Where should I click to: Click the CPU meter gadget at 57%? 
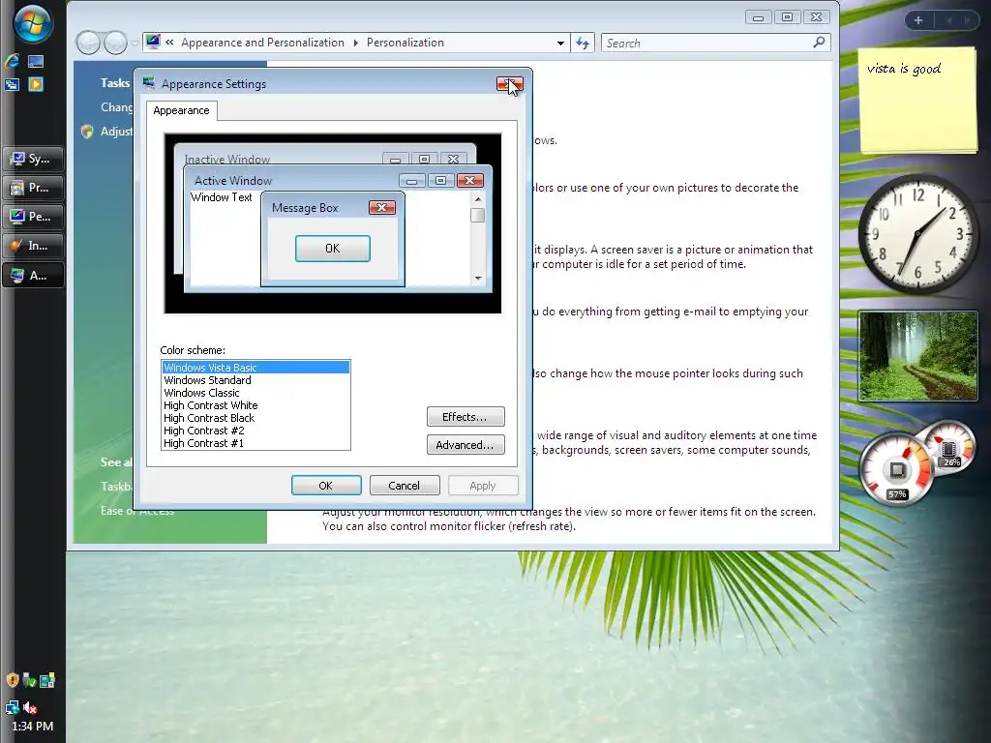point(897,468)
